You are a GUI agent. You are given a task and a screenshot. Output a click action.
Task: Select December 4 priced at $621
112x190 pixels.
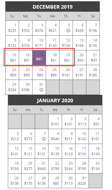pos(53,28)
